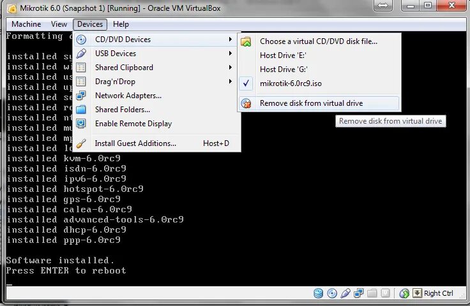Click 'installed advanced-tools-6.0rc9' console line

tap(95, 219)
